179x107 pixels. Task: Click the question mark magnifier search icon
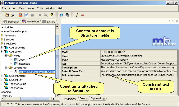[x=46, y=15]
